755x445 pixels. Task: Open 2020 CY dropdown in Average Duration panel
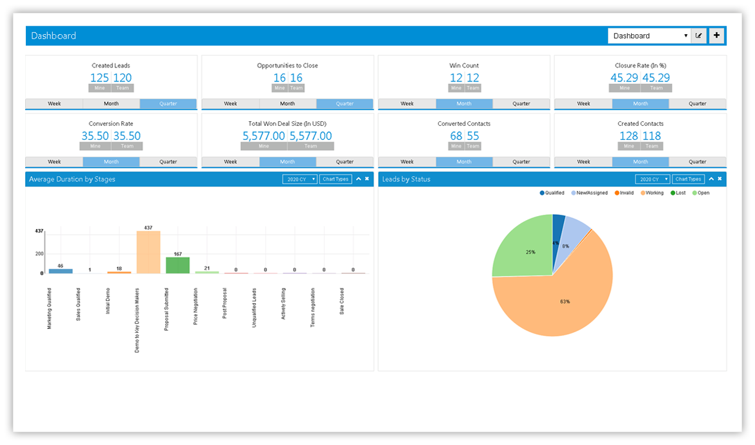(x=299, y=179)
